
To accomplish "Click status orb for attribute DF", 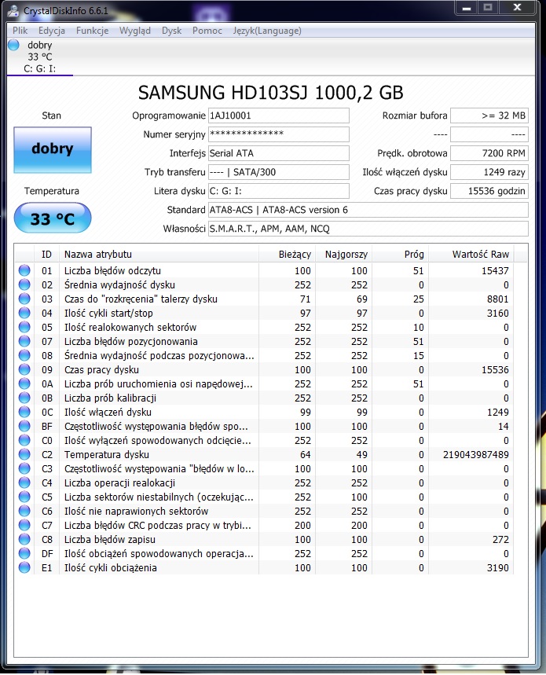I will pos(24,554).
